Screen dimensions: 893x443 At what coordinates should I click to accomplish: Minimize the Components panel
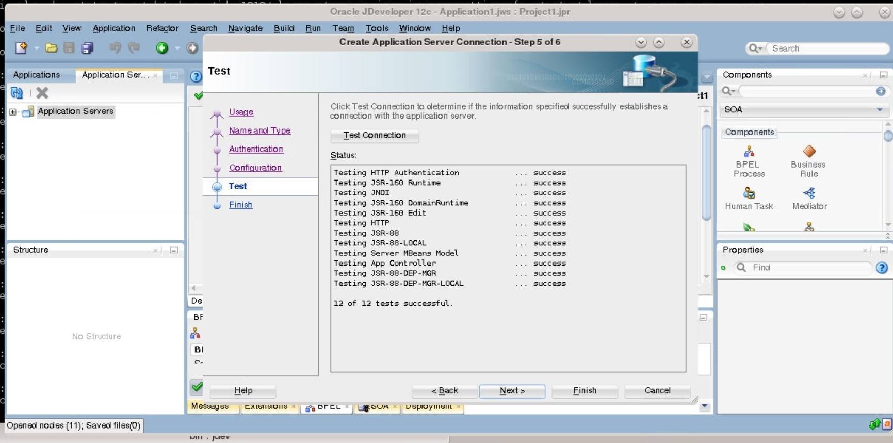(883, 75)
